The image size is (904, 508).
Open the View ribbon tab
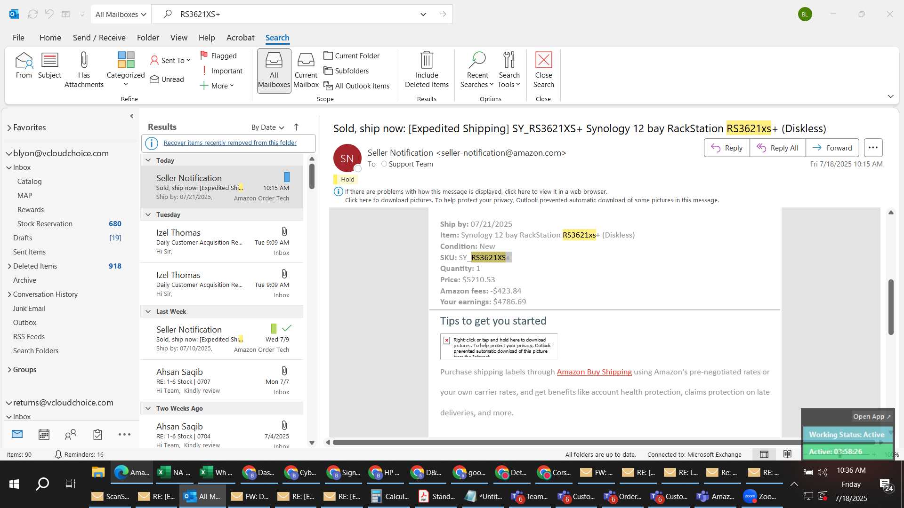[x=178, y=38]
